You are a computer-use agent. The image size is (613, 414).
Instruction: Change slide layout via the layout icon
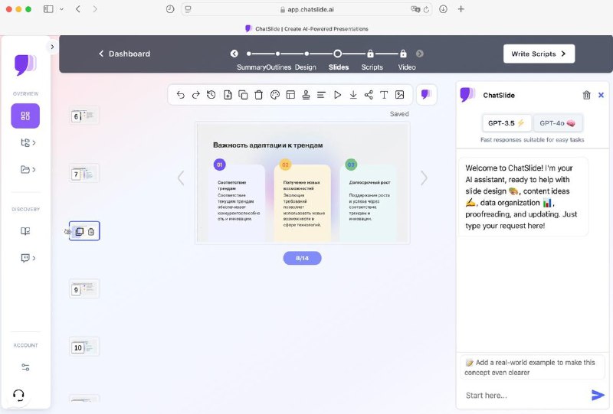click(x=290, y=95)
